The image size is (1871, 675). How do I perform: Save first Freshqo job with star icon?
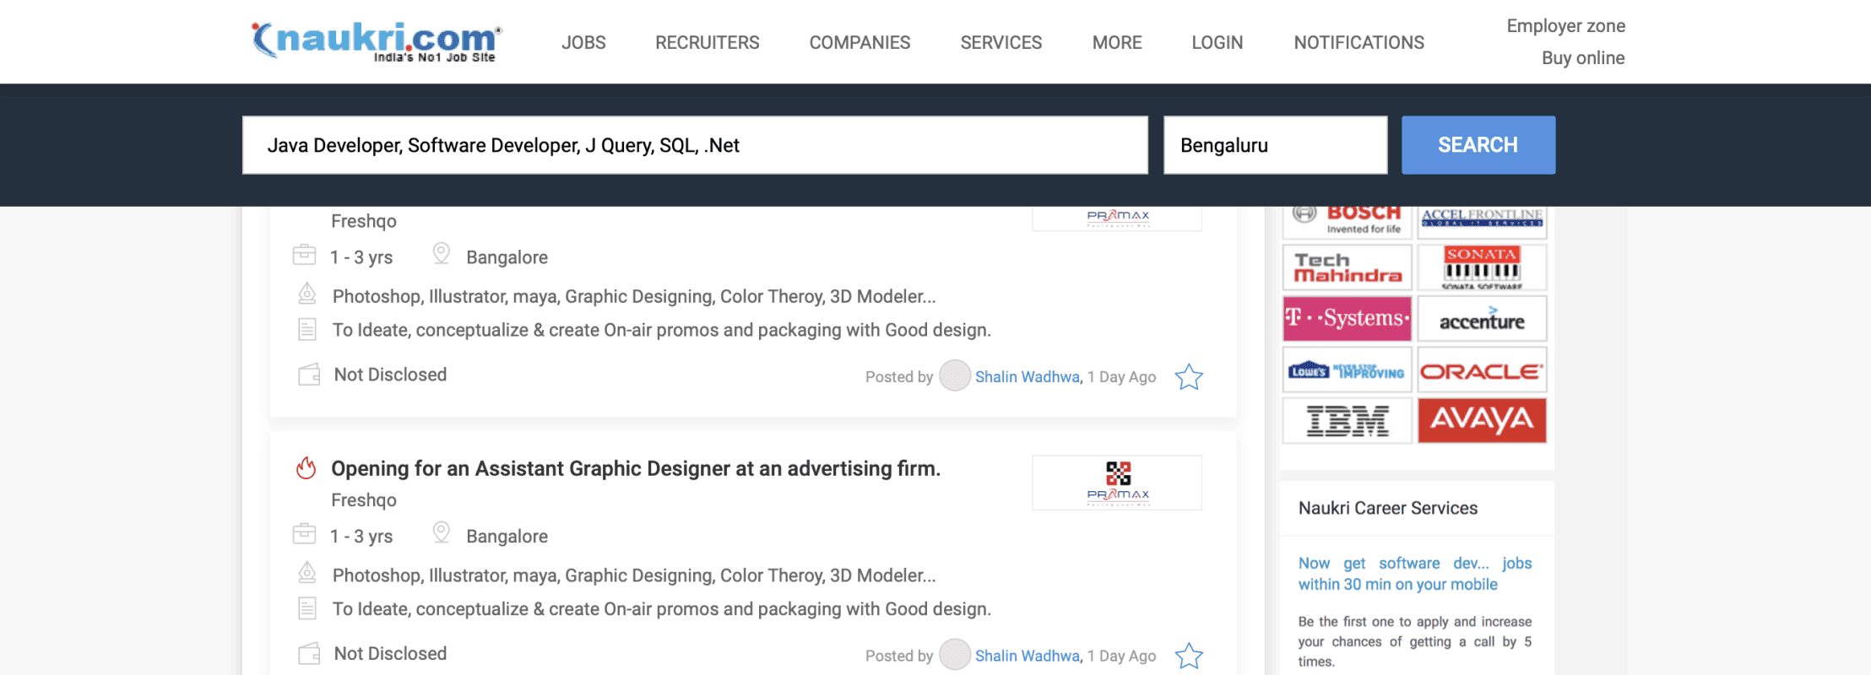[1189, 376]
